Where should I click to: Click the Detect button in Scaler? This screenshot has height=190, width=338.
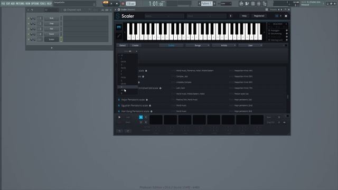point(123,45)
